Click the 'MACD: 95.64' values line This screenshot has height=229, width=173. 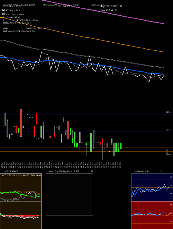coord(17,23)
